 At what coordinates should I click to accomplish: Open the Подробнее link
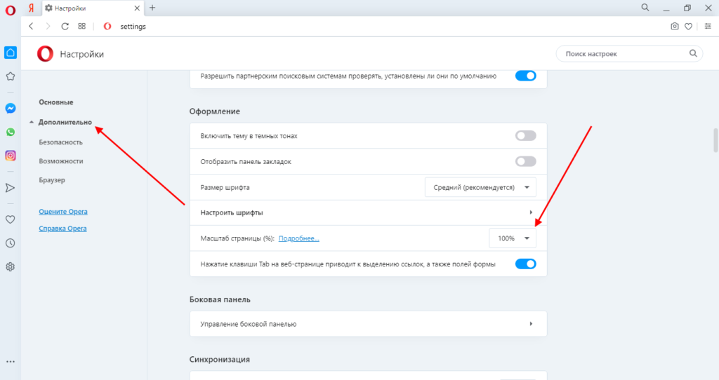298,238
